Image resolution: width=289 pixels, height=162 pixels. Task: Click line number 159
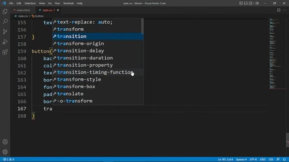click(22, 51)
